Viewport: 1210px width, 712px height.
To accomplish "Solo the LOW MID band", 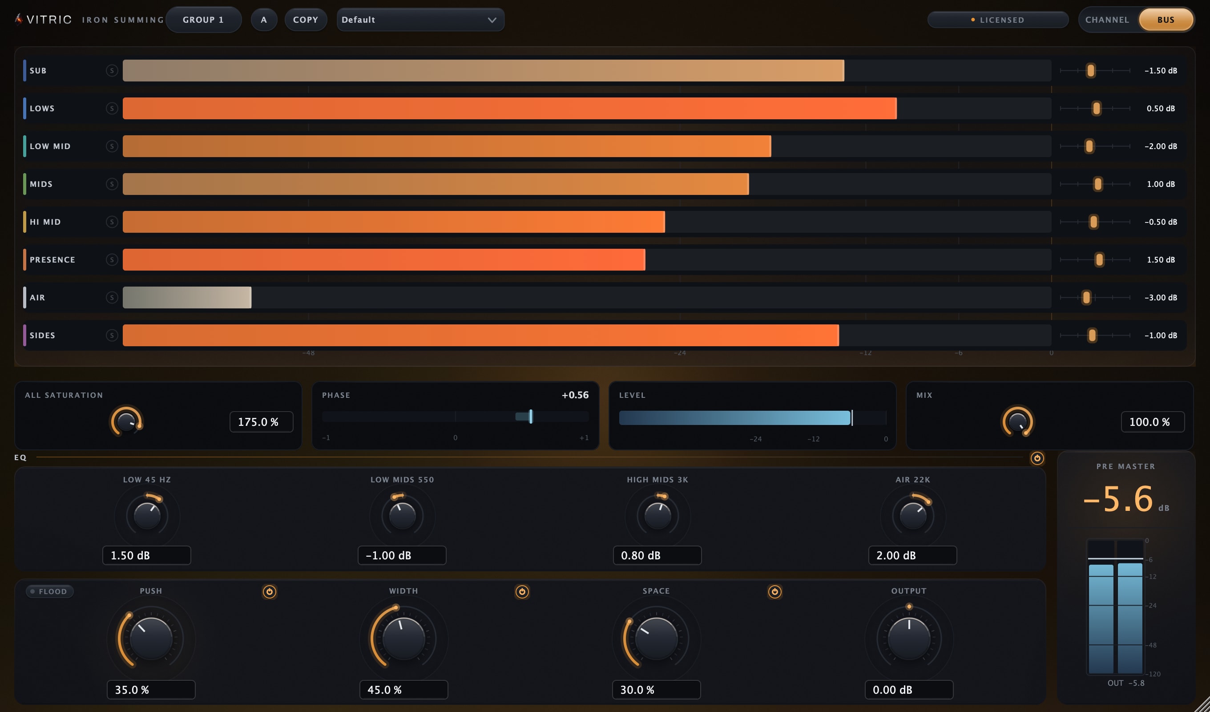I will click(112, 146).
